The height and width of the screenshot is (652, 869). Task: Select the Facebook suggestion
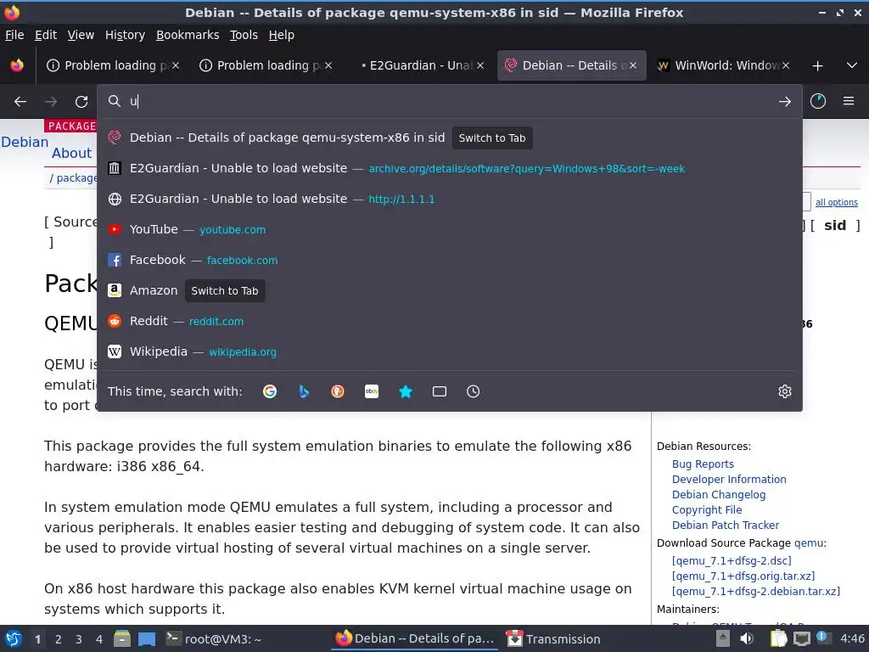(x=450, y=260)
